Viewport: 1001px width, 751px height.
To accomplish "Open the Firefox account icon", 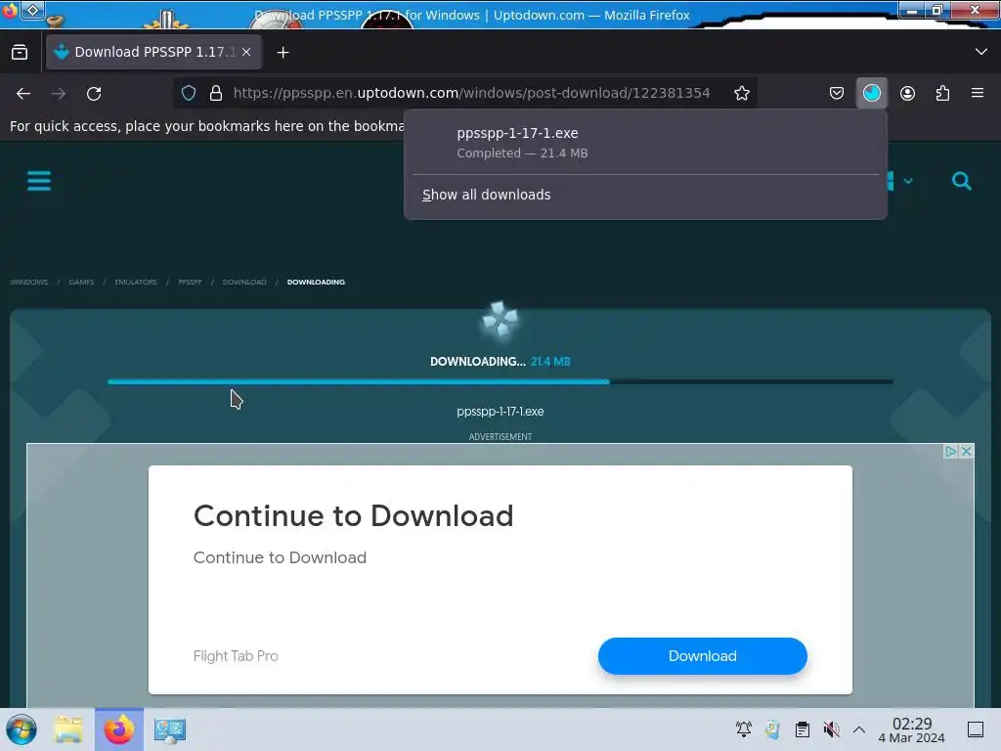I will click(x=907, y=93).
